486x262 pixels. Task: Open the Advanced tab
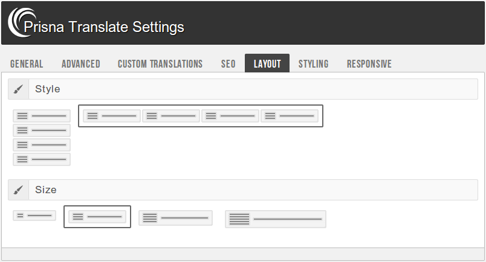81,64
